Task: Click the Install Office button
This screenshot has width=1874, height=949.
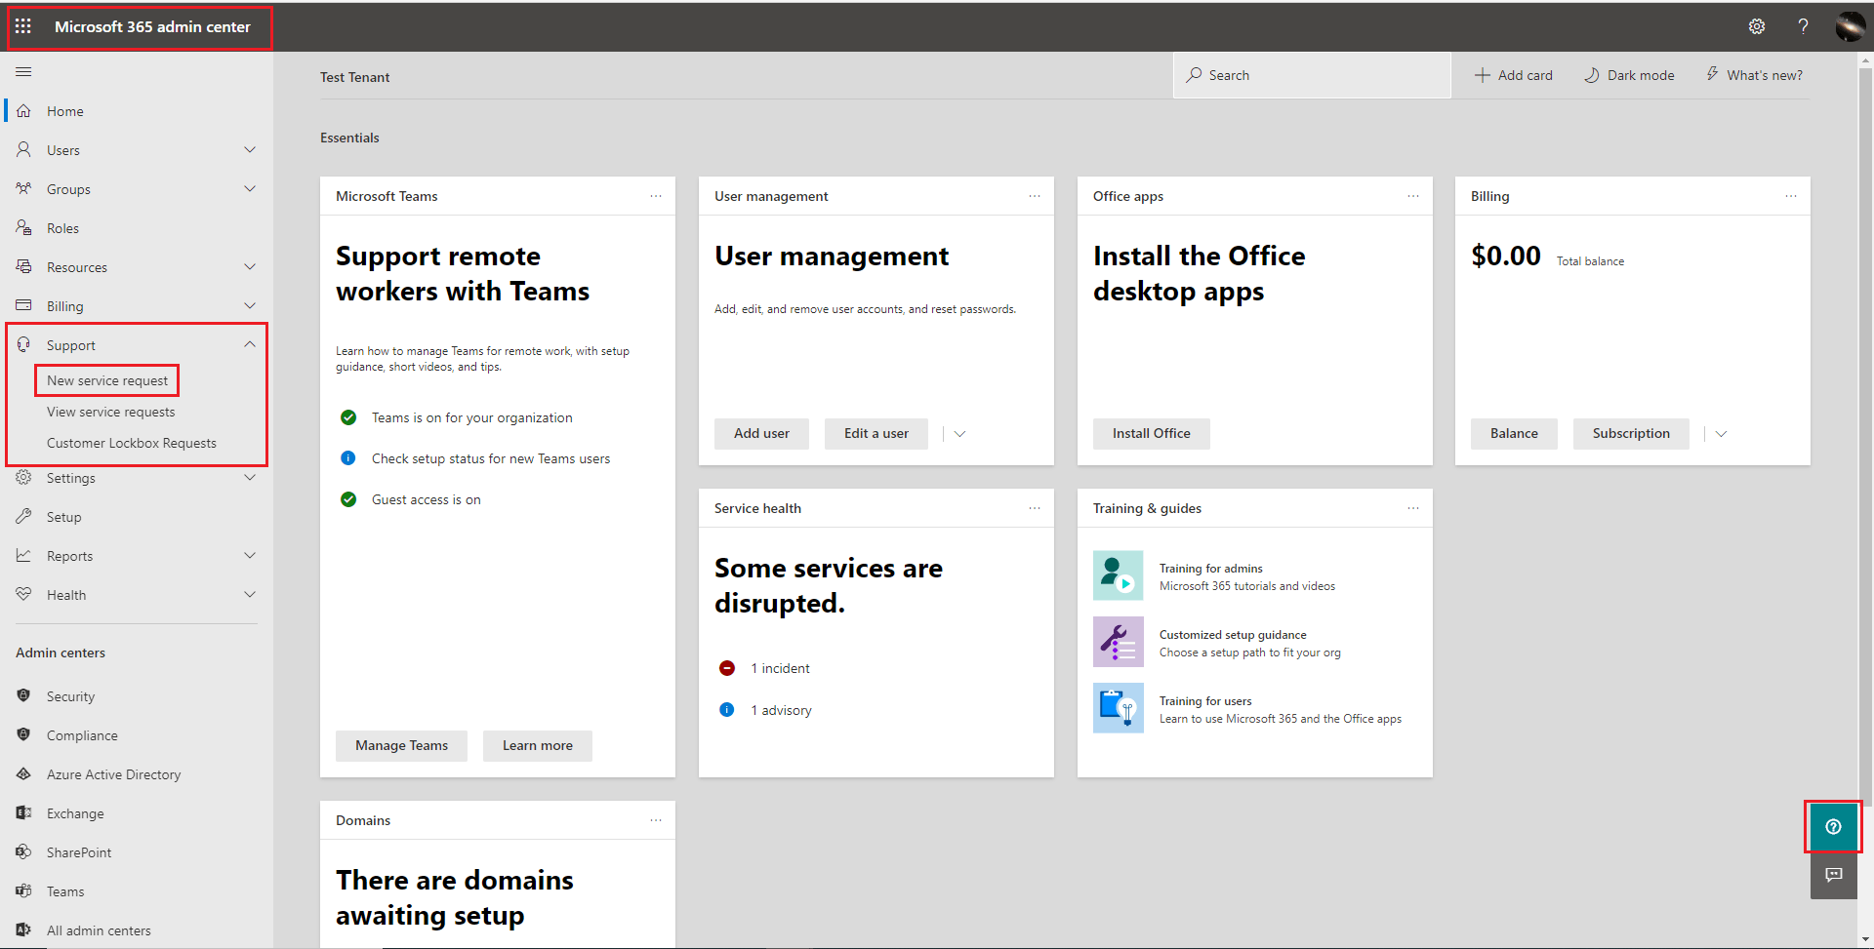Action: [1151, 434]
